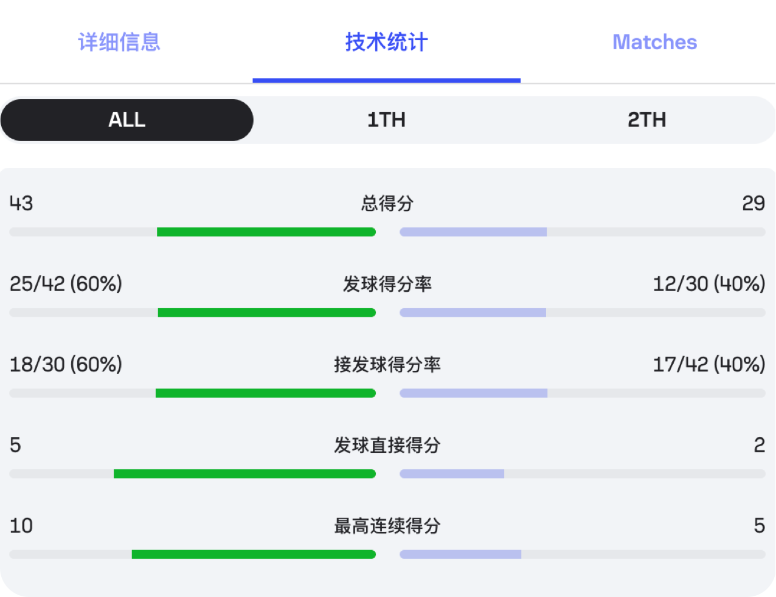Select the 技术统计 tab

(386, 42)
